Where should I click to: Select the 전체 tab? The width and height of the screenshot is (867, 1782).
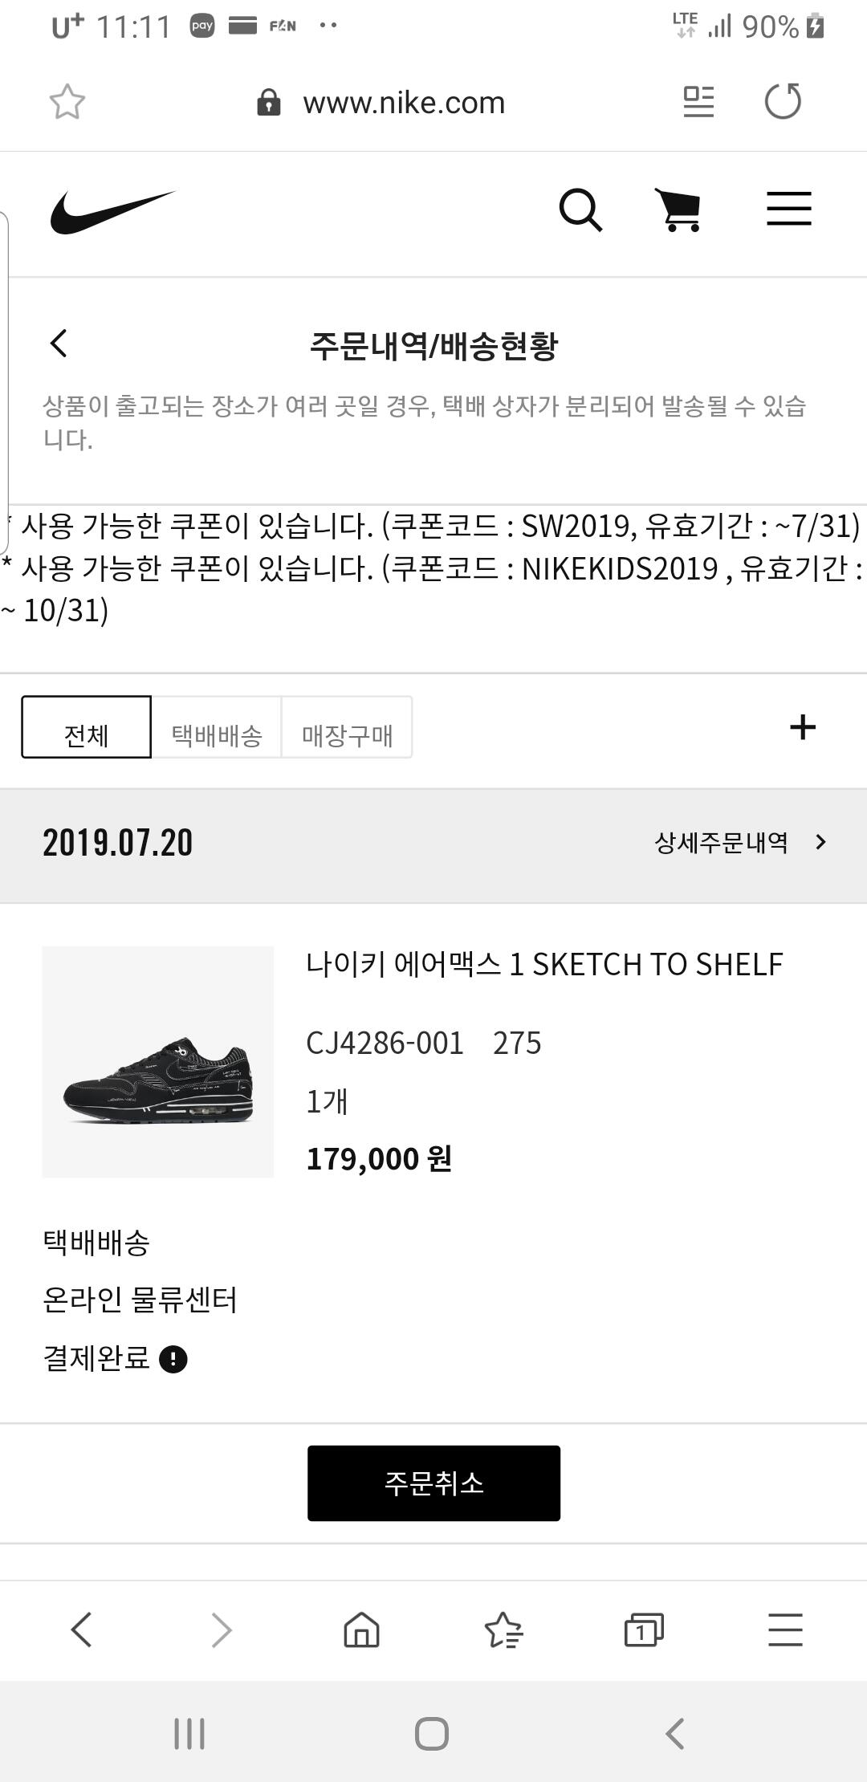pyautogui.click(x=86, y=727)
